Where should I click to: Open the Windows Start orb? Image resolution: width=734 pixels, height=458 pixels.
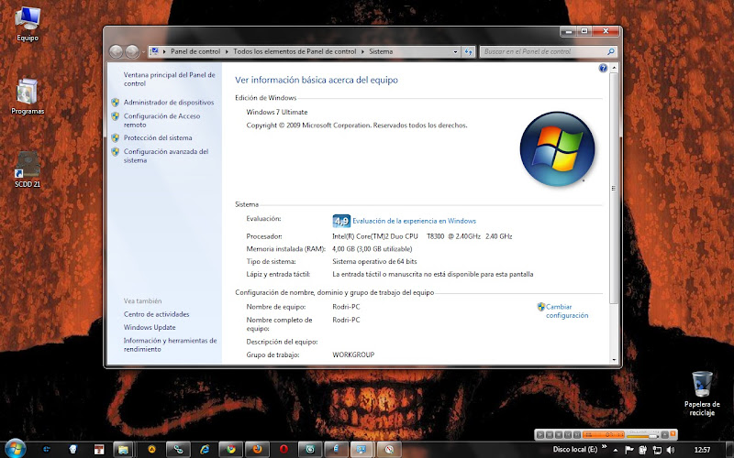(15, 449)
